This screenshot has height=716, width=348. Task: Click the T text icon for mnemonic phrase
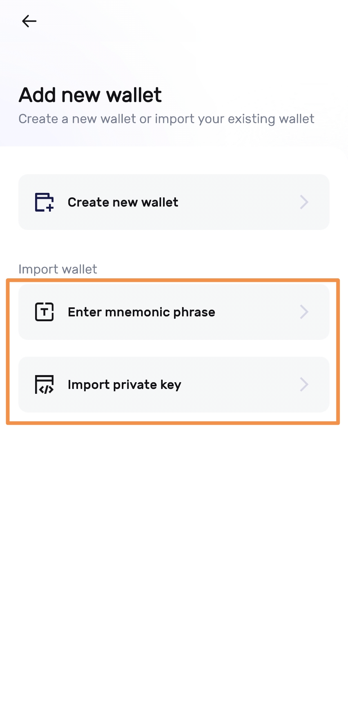coord(44,312)
